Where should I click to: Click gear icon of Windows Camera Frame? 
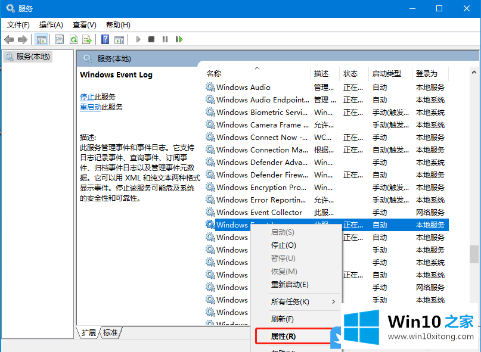click(210, 124)
